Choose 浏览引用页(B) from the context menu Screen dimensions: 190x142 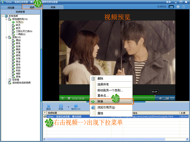pyautogui.click(x=111, y=107)
